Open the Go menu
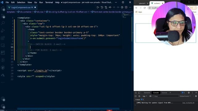 36,2
